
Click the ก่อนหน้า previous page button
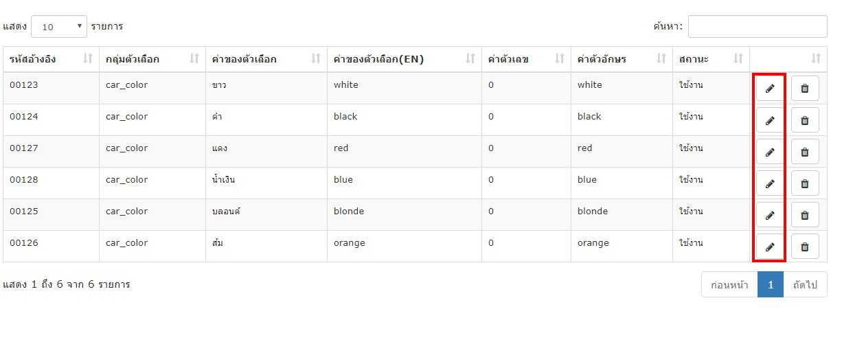pos(729,284)
